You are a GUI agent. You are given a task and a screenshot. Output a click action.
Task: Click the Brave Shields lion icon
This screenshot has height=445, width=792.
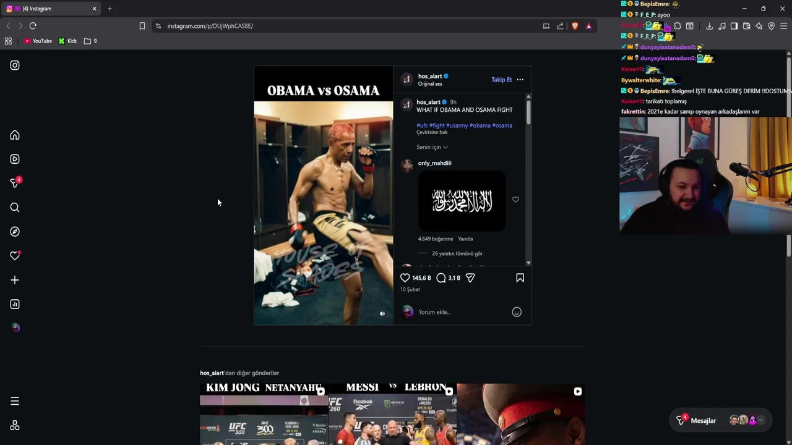pos(575,26)
